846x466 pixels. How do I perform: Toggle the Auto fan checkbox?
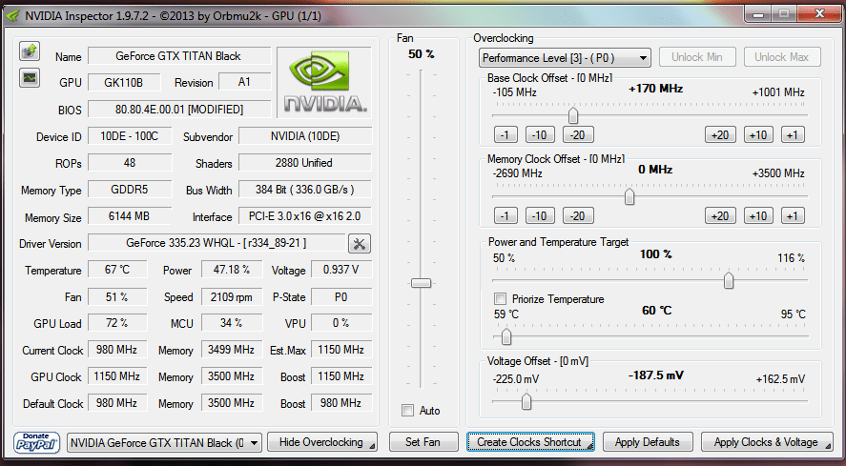point(407,411)
